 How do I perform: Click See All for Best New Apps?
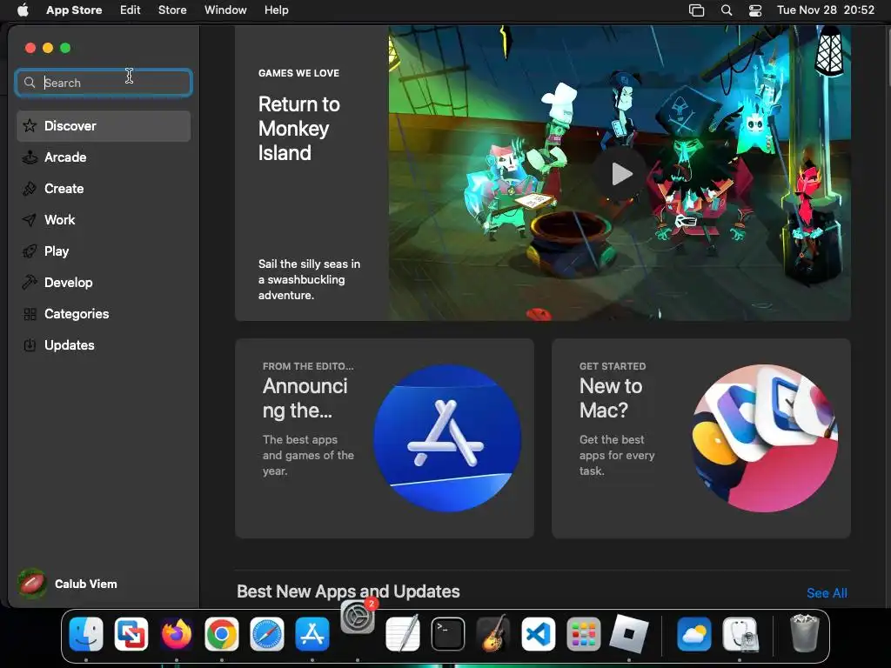(x=827, y=593)
